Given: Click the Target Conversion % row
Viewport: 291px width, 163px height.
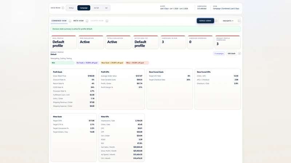Looking at the screenshot, I should pos(73,128).
